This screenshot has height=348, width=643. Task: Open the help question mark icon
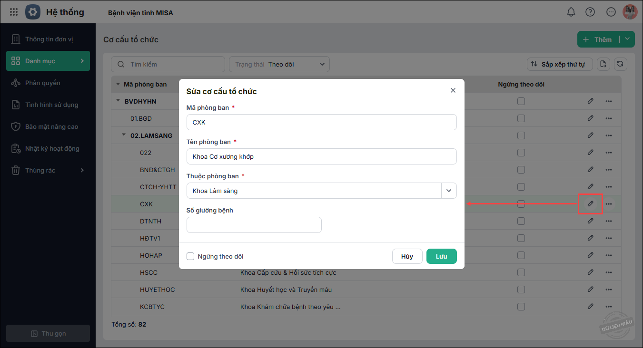click(x=590, y=12)
